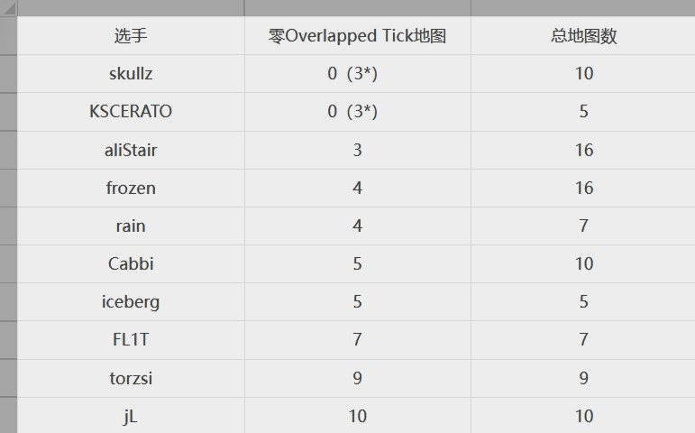
Task: Select the 总地图数 header cell
Action: pyautogui.click(x=583, y=36)
